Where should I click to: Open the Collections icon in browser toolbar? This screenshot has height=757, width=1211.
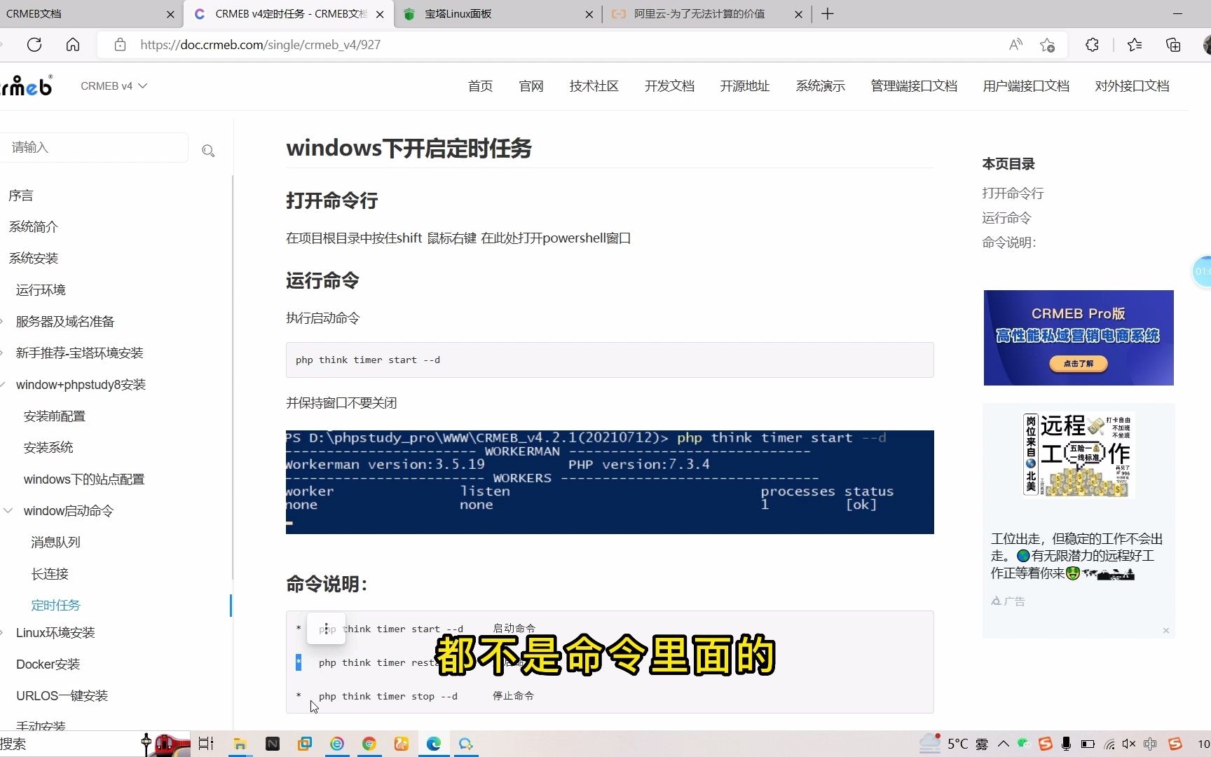[1172, 44]
